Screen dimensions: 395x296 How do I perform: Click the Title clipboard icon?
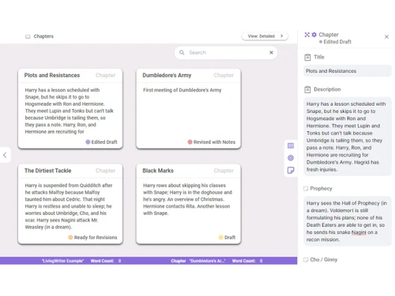click(x=307, y=57)
